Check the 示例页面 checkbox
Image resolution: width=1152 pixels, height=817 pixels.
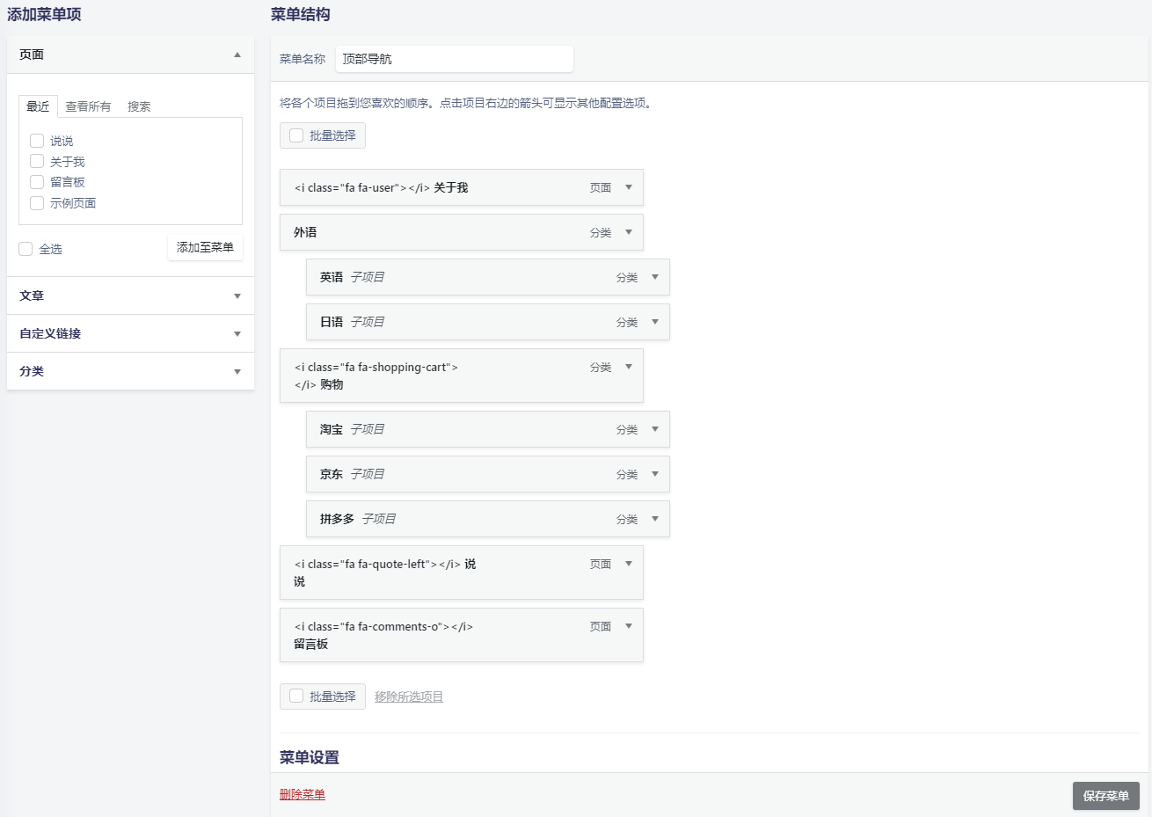[x=37, y=202]
